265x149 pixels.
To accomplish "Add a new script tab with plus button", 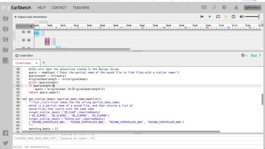I will click(44, 63).
